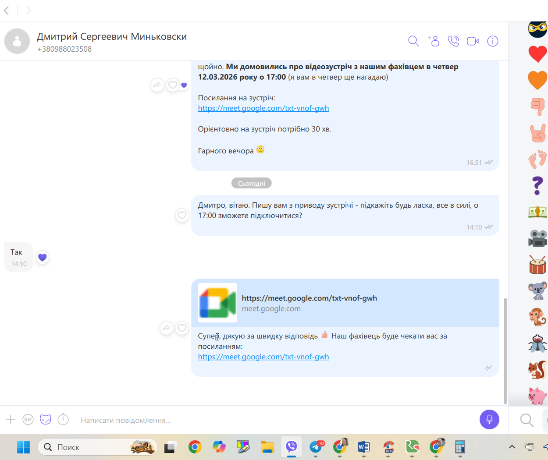548x460 pixels.
Task: Click phone number +380988023508
Action: point(64,49)
